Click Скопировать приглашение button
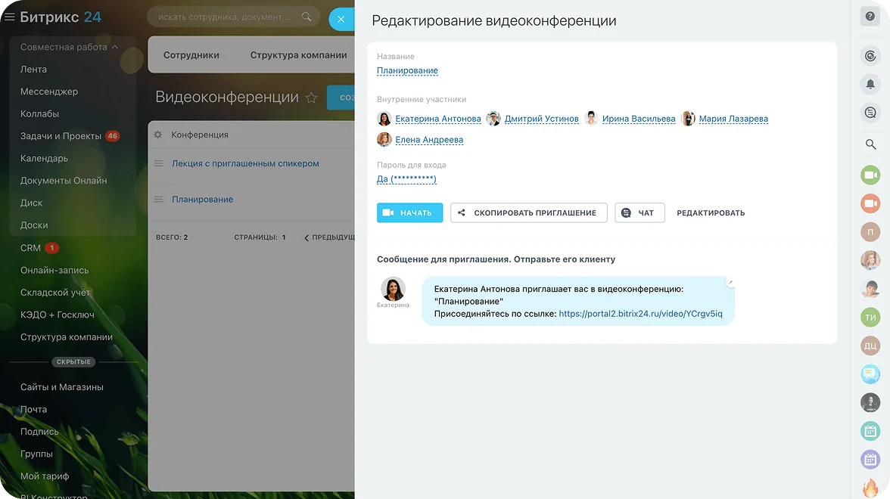Image resolution: width=890 pixels, height=499 pixels. [527, 213]
